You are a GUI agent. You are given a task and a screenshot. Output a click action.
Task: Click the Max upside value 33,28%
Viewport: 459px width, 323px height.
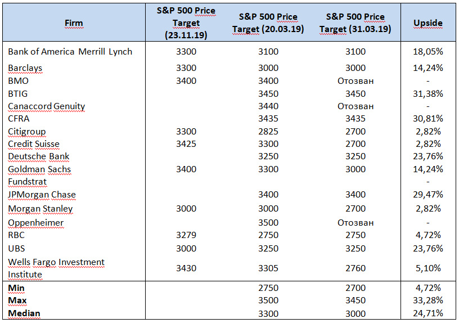click(x=428, y=300)
